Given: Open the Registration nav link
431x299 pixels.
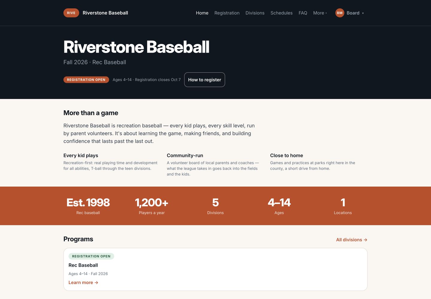Looking at the screenshot, I should (x=227, y=13).
